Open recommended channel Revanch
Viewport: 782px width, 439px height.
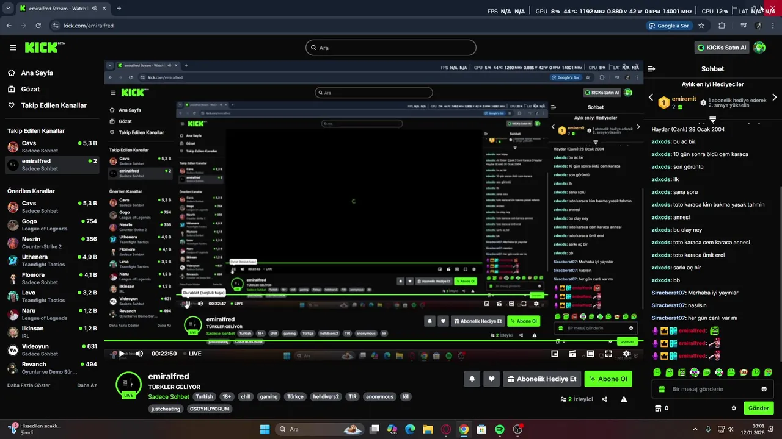[x=52, y=368]
